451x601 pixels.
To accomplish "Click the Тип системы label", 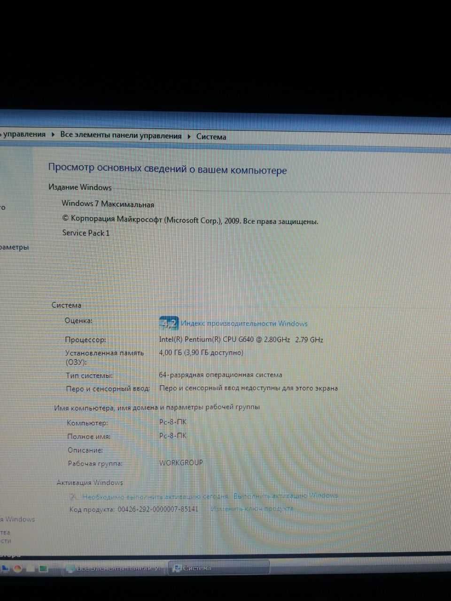I will click(x=89, y=376).
